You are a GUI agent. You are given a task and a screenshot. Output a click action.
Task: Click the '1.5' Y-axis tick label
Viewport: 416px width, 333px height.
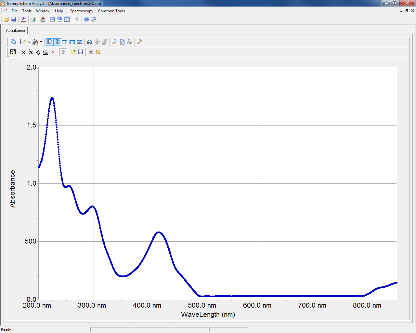click(32, 125)
